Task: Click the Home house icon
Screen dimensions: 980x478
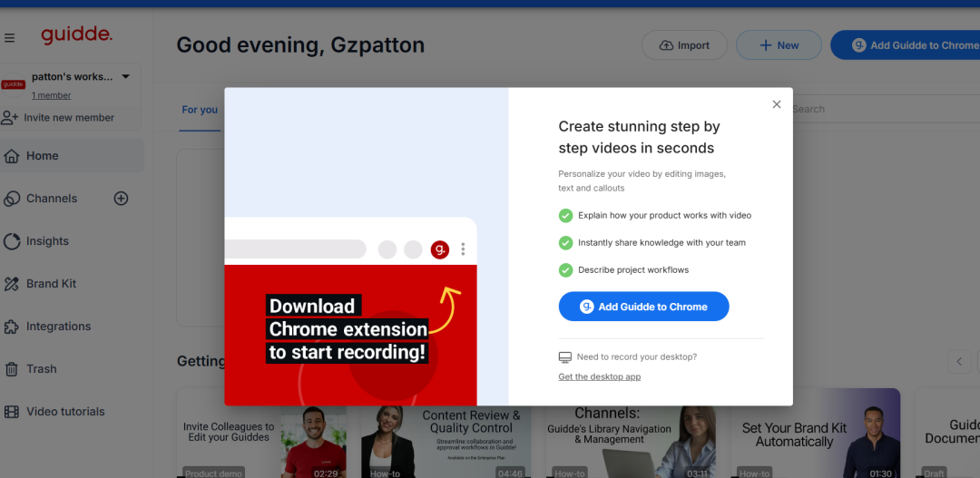Action: [11, 156]
